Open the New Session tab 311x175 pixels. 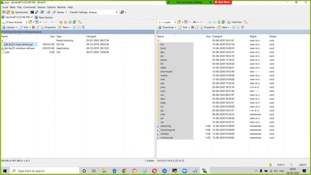(x=44, y=17)
